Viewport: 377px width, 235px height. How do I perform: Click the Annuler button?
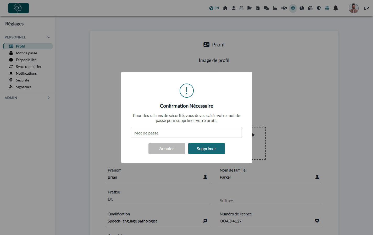(167, 149)
